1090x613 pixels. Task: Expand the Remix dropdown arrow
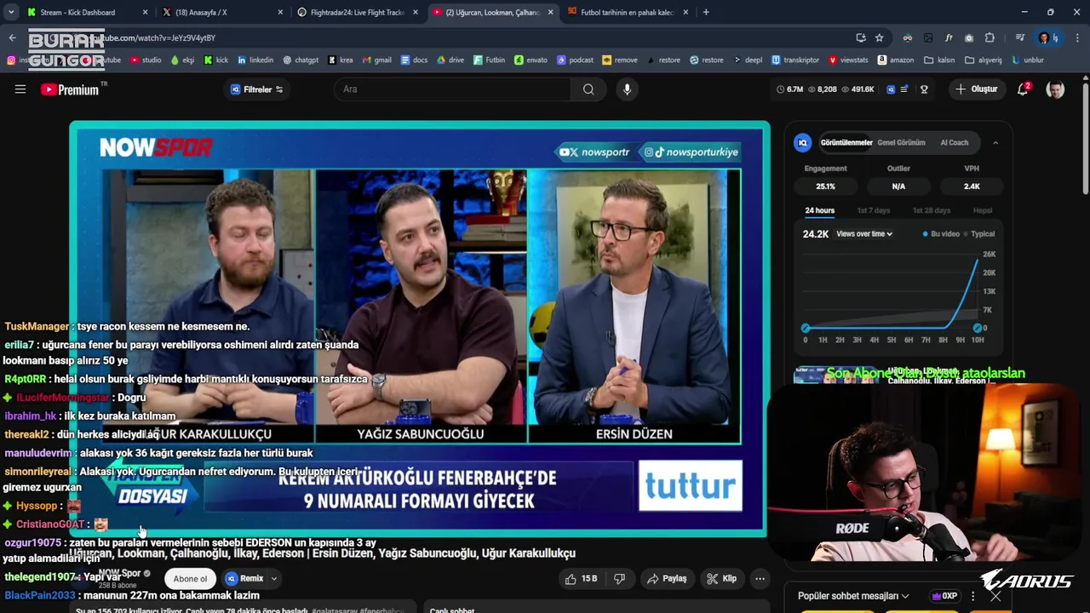point(273,579)
